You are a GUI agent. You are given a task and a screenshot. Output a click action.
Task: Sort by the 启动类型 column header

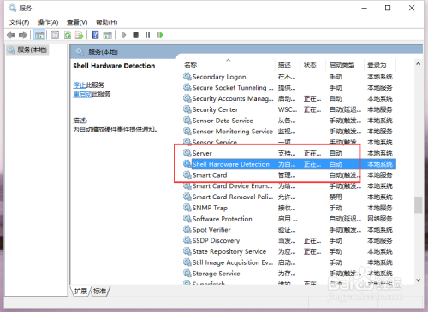click(x=342, y=65)
